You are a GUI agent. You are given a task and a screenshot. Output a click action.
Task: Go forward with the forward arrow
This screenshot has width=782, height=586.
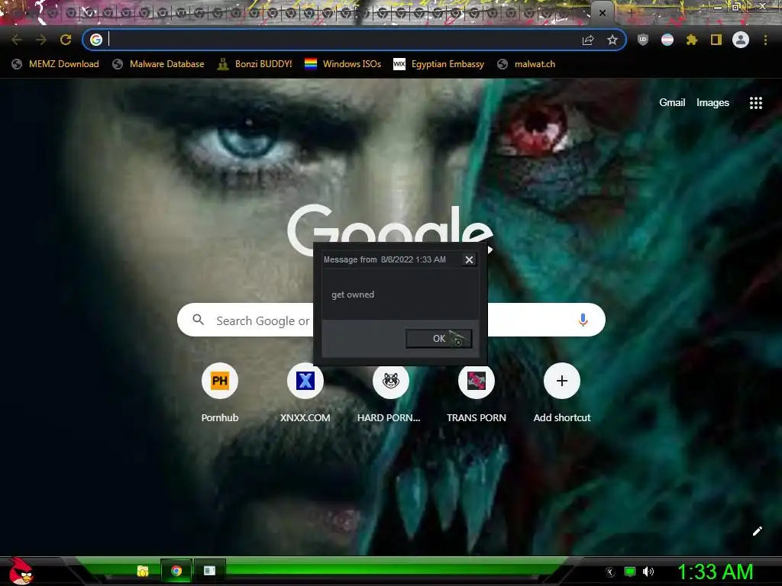pyautogui.click(x=41, y=40)
